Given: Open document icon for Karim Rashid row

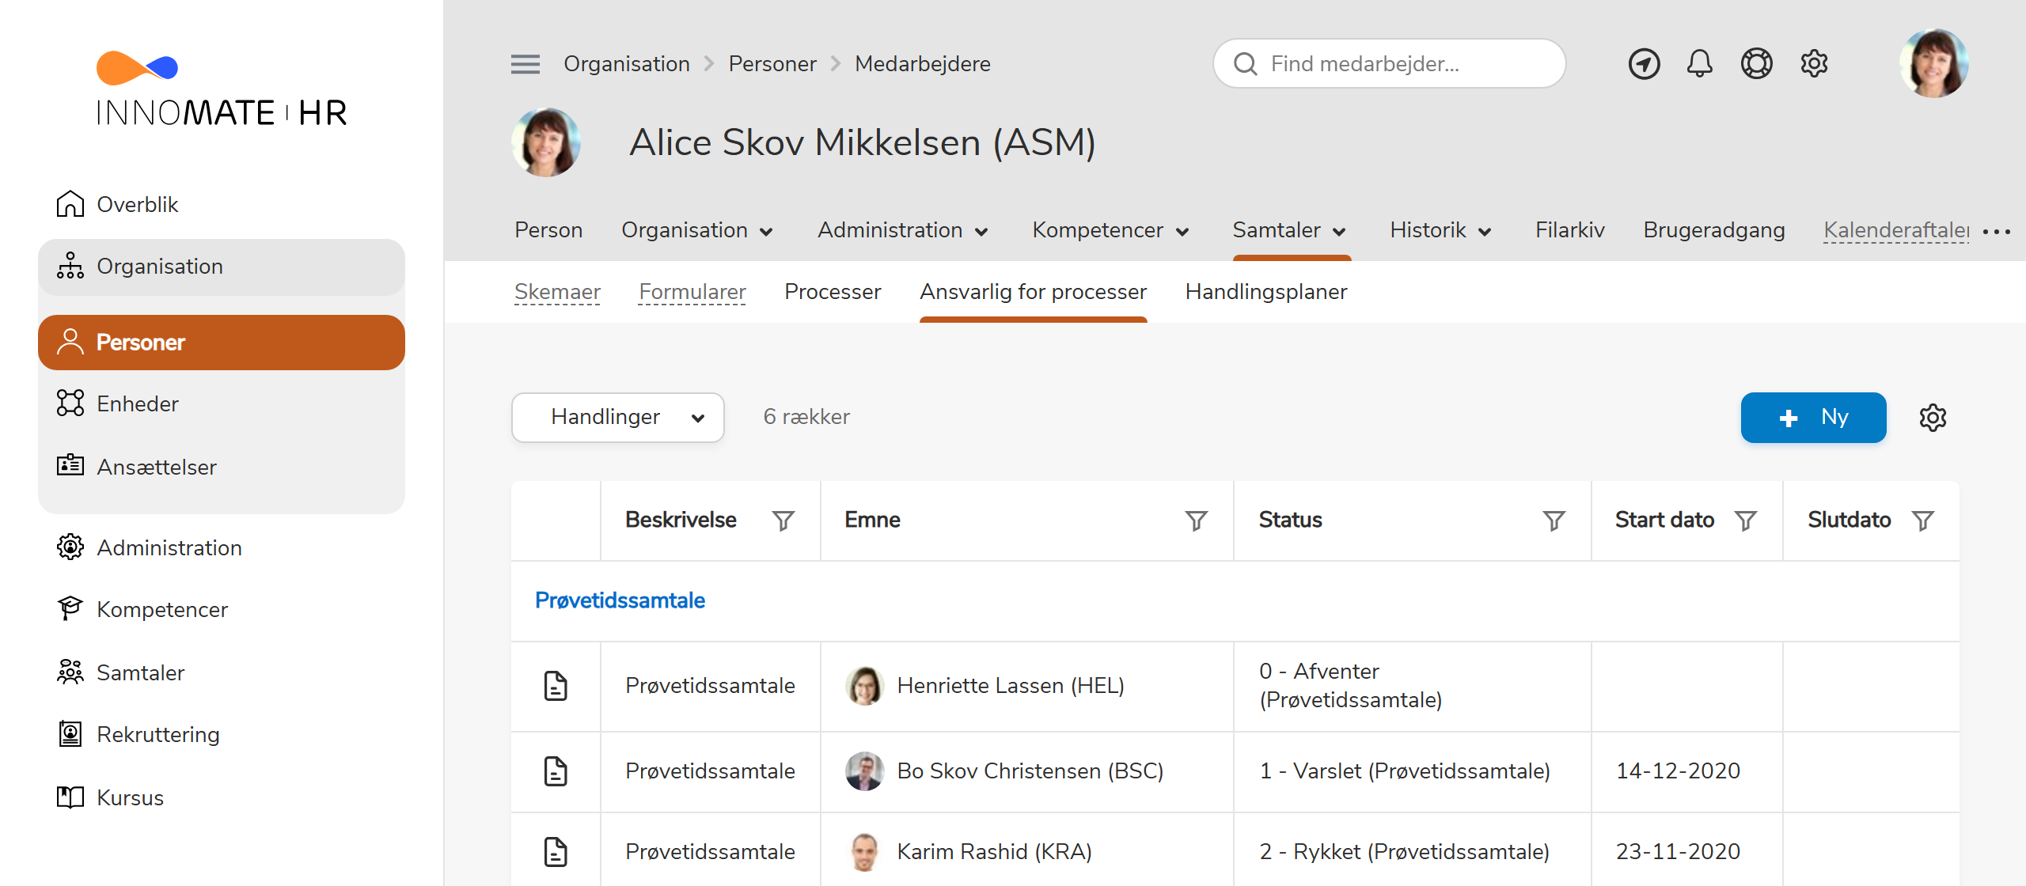Looking at the screenshot, I should 556,851.
